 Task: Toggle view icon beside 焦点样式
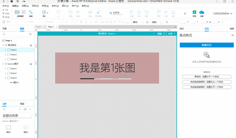pos(31,45)
